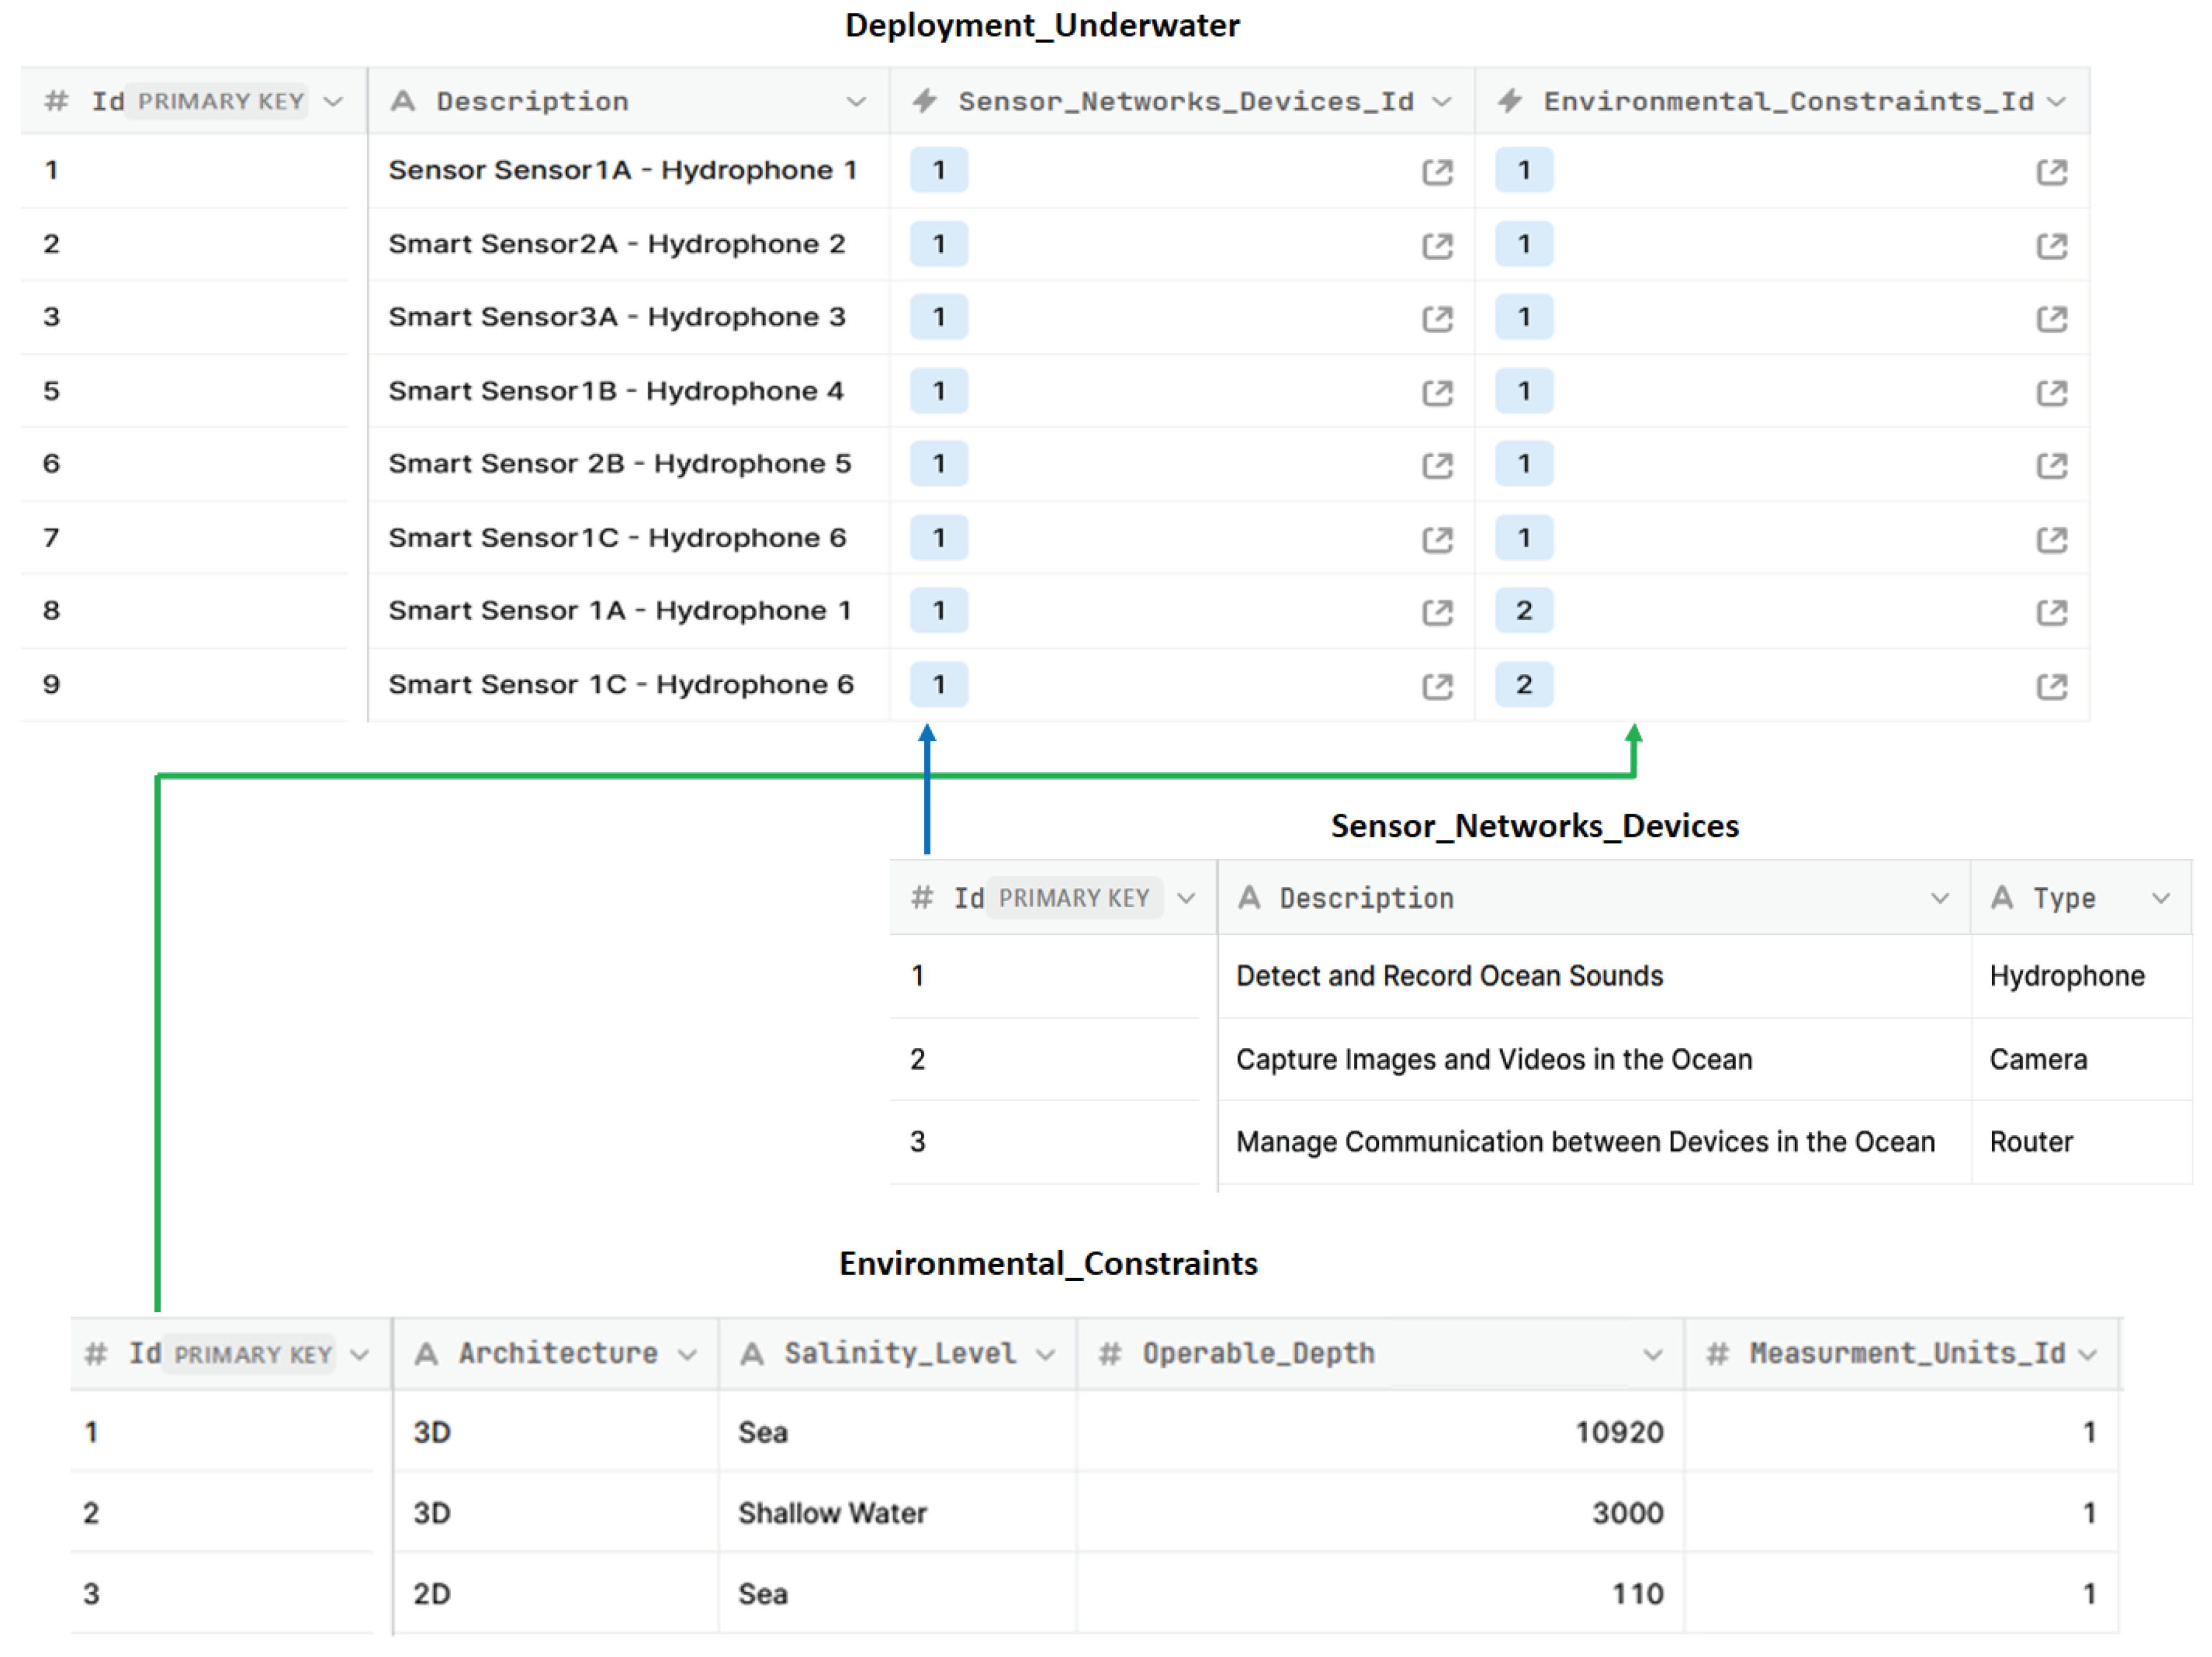This screenshot has height=1657, width=2212.
Task: Click number type icon of Operable_Depth column
Action: (1109, 1354)
